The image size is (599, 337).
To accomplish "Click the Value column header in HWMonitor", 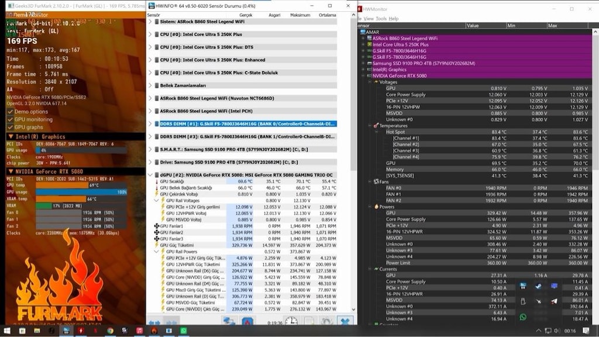I will click(x=486, y=26).
